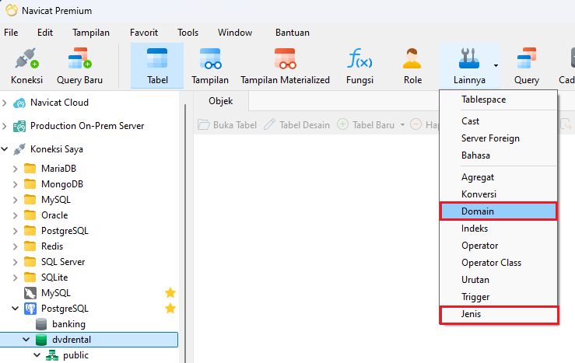575x363 pixels.
Task: Click the SQL Server folder icon
Action: 30,262
